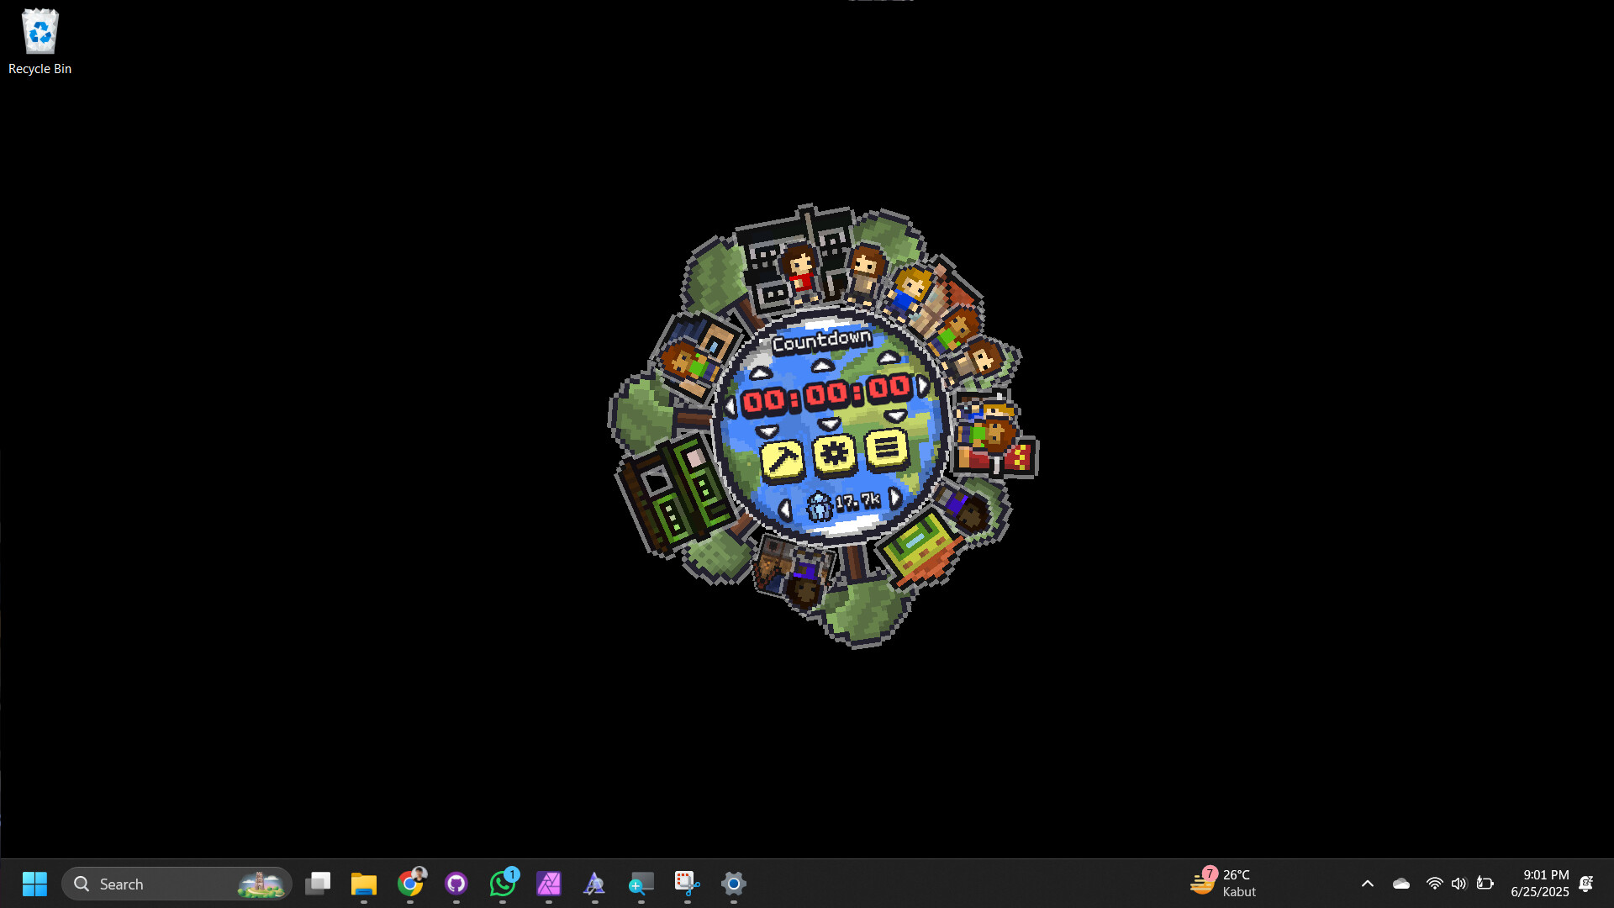
Task: Increase countdown hours with up arrow
Action: pos(761,372)
